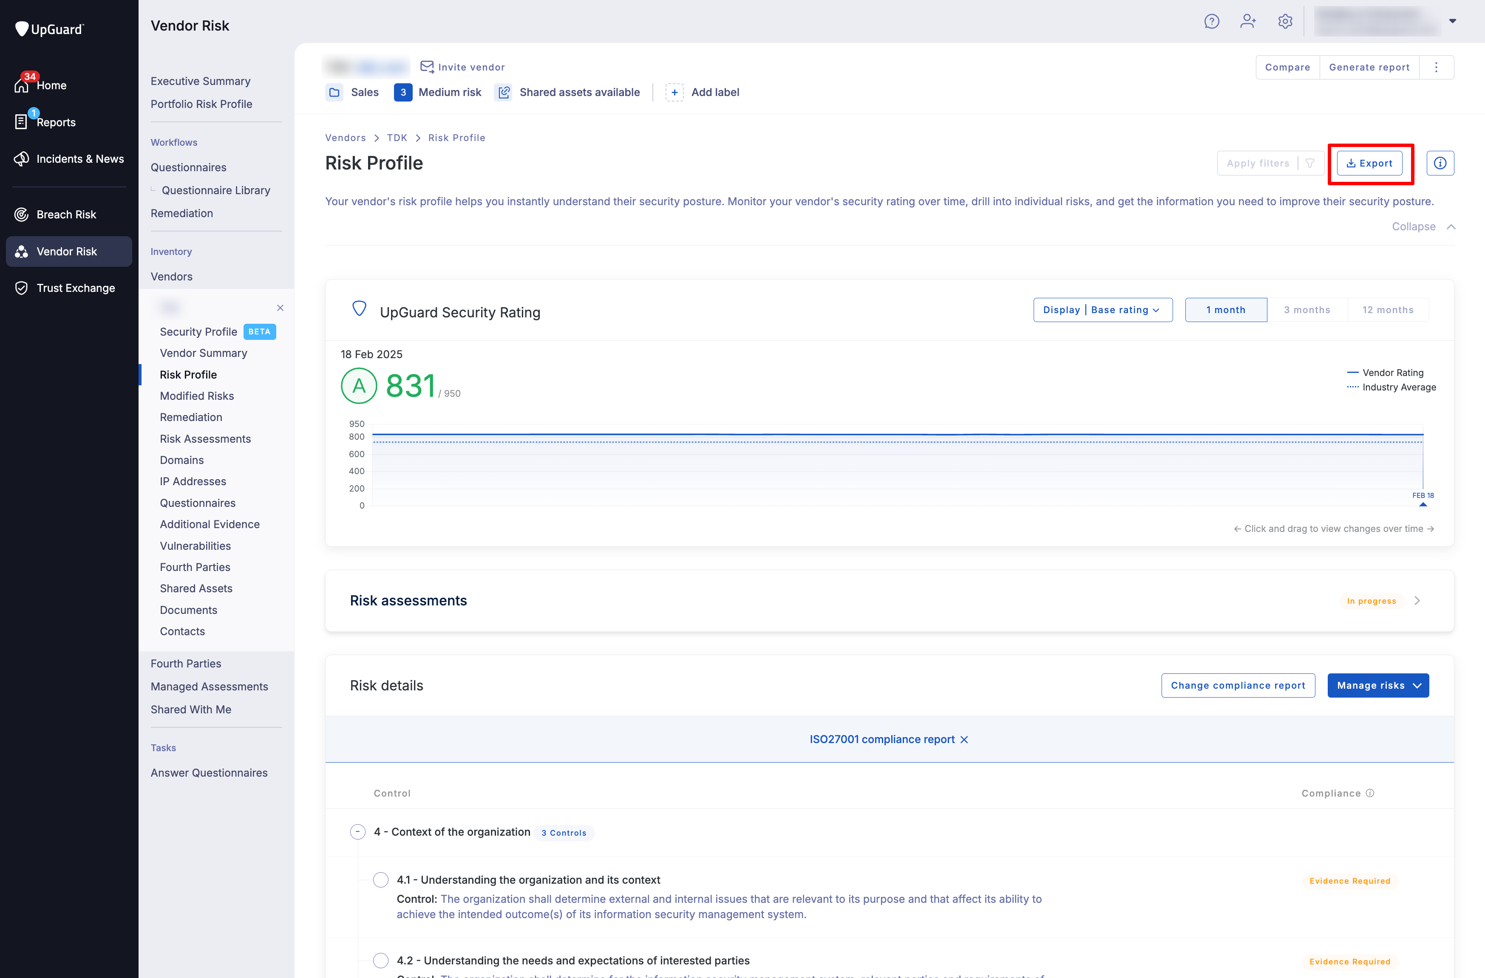Collapse the risk profile description

pyautogui.click(x=1423, y=226)
